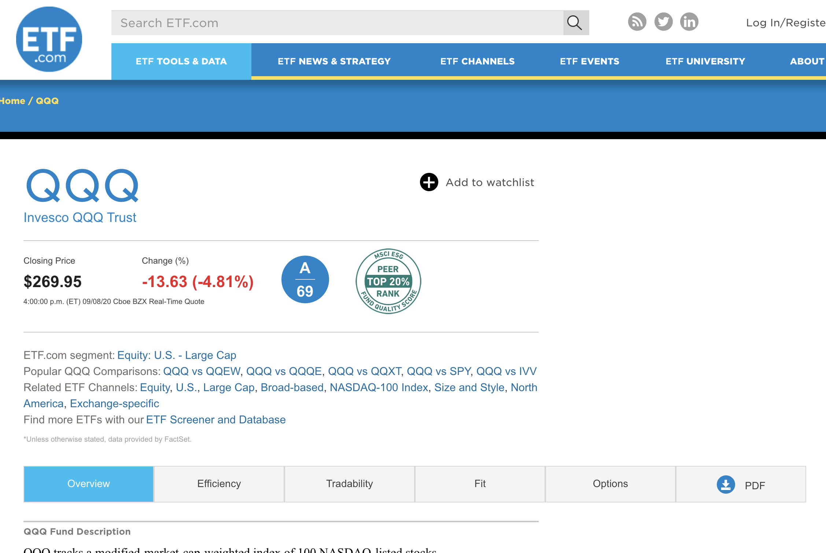
Task: Open ETF News & Strategy menu
Action: coord(334,62)
